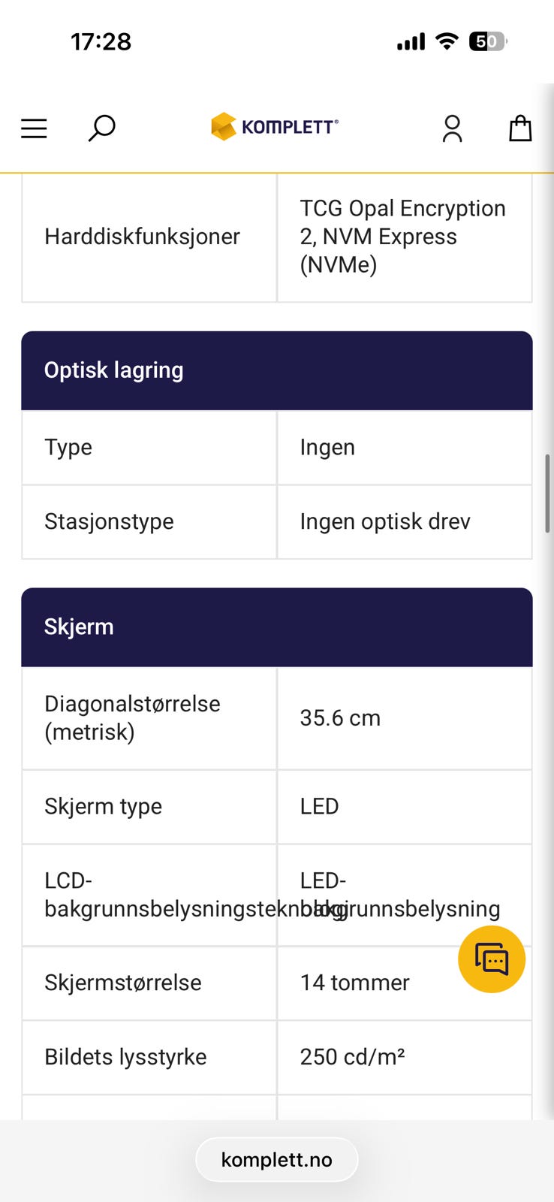This screenshot has height=1202, width=554.
Task: Open the hamburger menu
Action: [34, 128]
